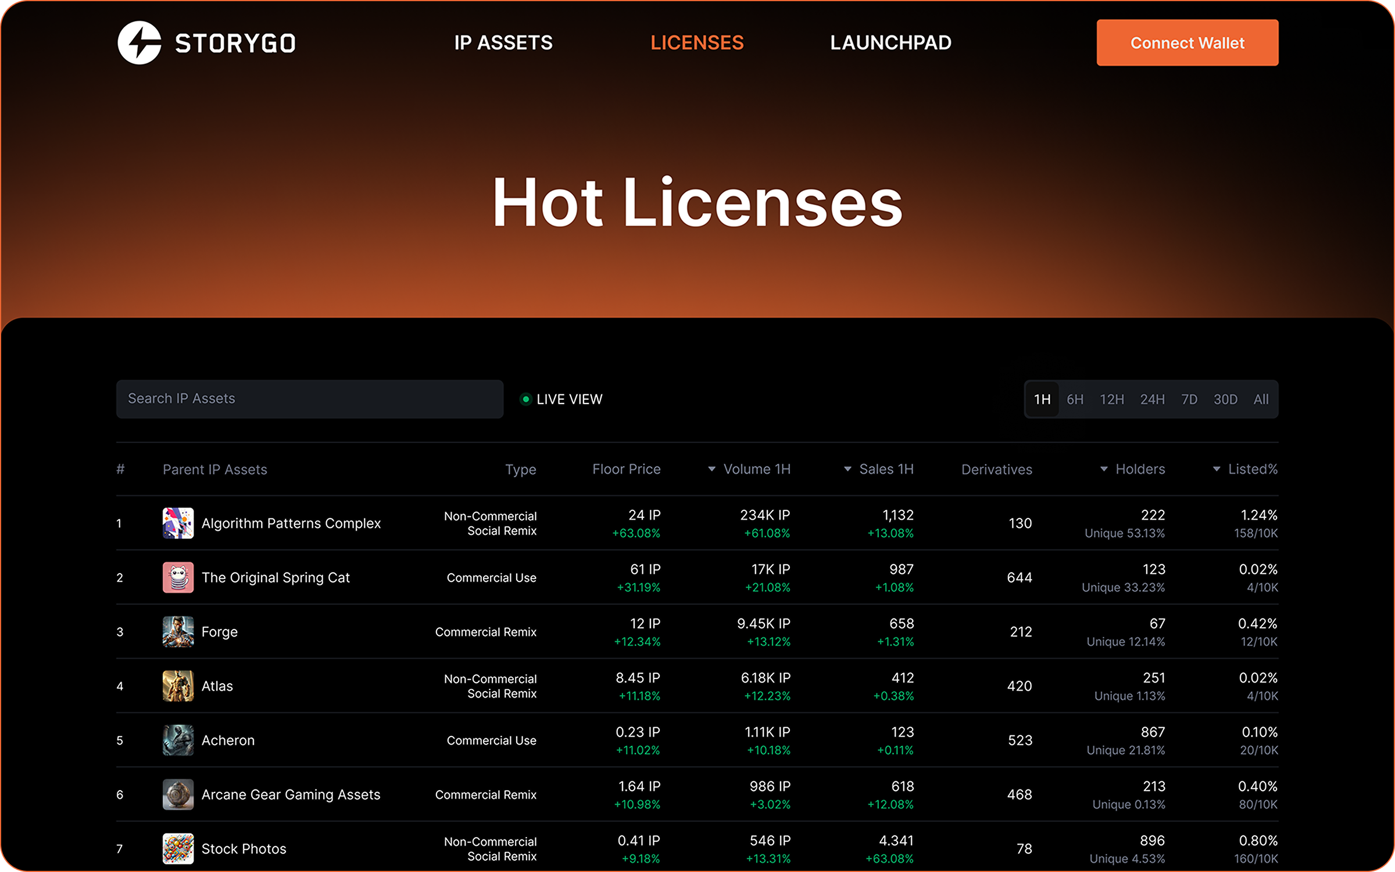Select the 24H time range tab
Screen dimensions: 1395x872
pos(1152,399)
